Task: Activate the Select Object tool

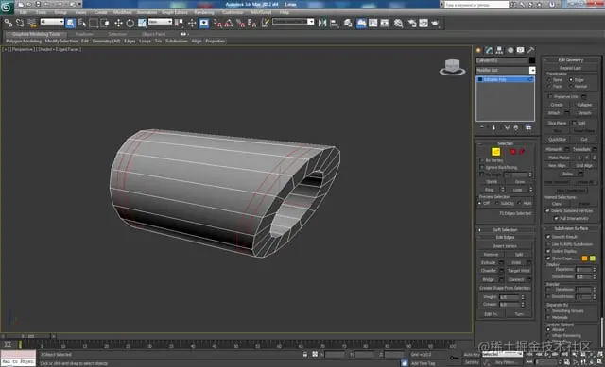Action: (70, 23)
